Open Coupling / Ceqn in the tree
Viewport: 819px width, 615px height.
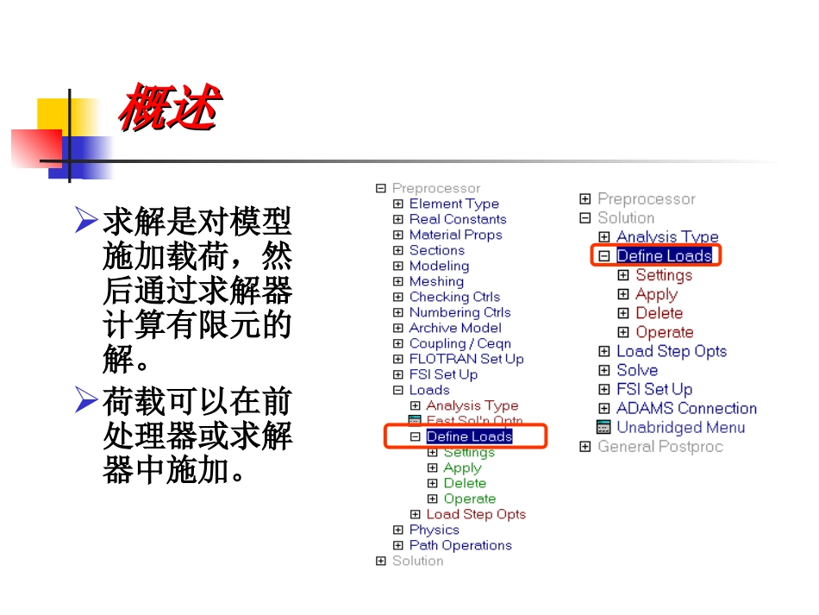click(460, 343)
